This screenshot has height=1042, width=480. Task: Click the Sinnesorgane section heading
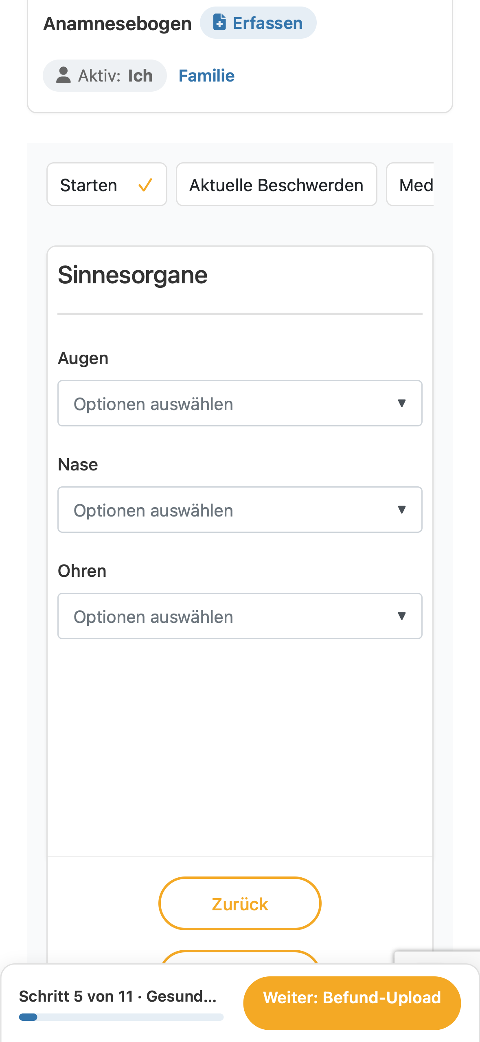point(133,275)
